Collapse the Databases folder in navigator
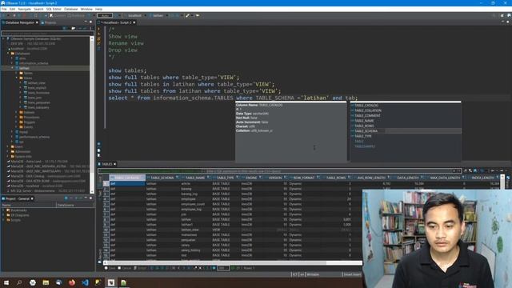The width and height of the screenshot is (512, 288). 8,54
